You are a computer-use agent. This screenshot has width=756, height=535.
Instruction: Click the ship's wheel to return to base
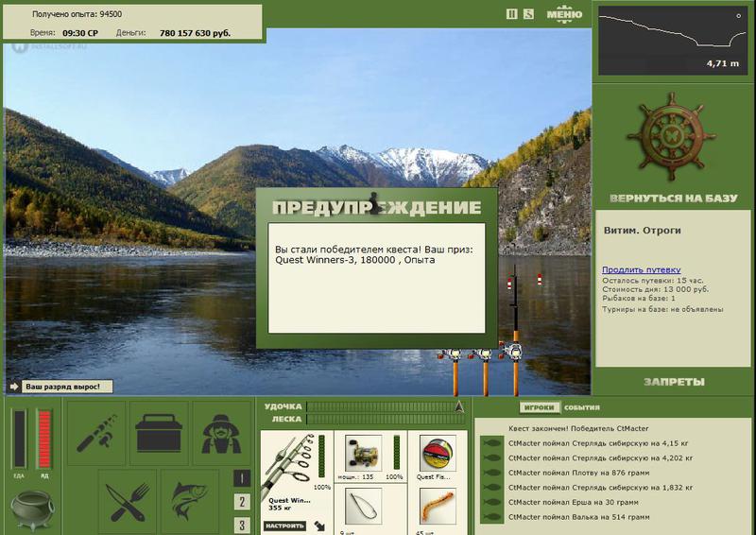pyautogui.click(x=672, y=136)
